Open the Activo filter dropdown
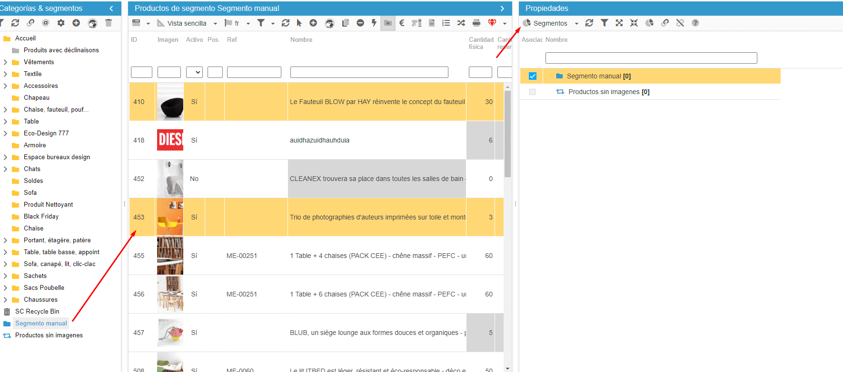 pyautogui.click(x=194, y=72)
